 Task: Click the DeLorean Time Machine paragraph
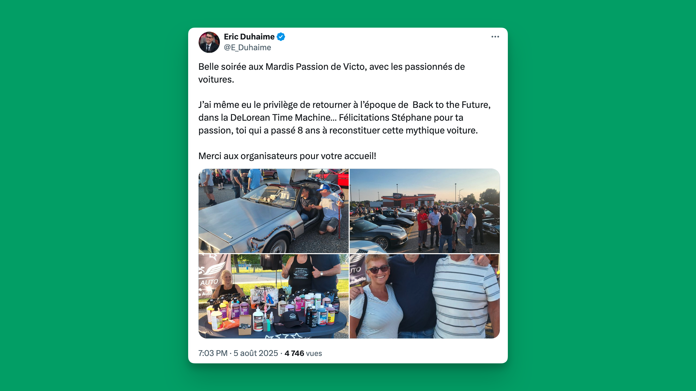click(344, 118)
